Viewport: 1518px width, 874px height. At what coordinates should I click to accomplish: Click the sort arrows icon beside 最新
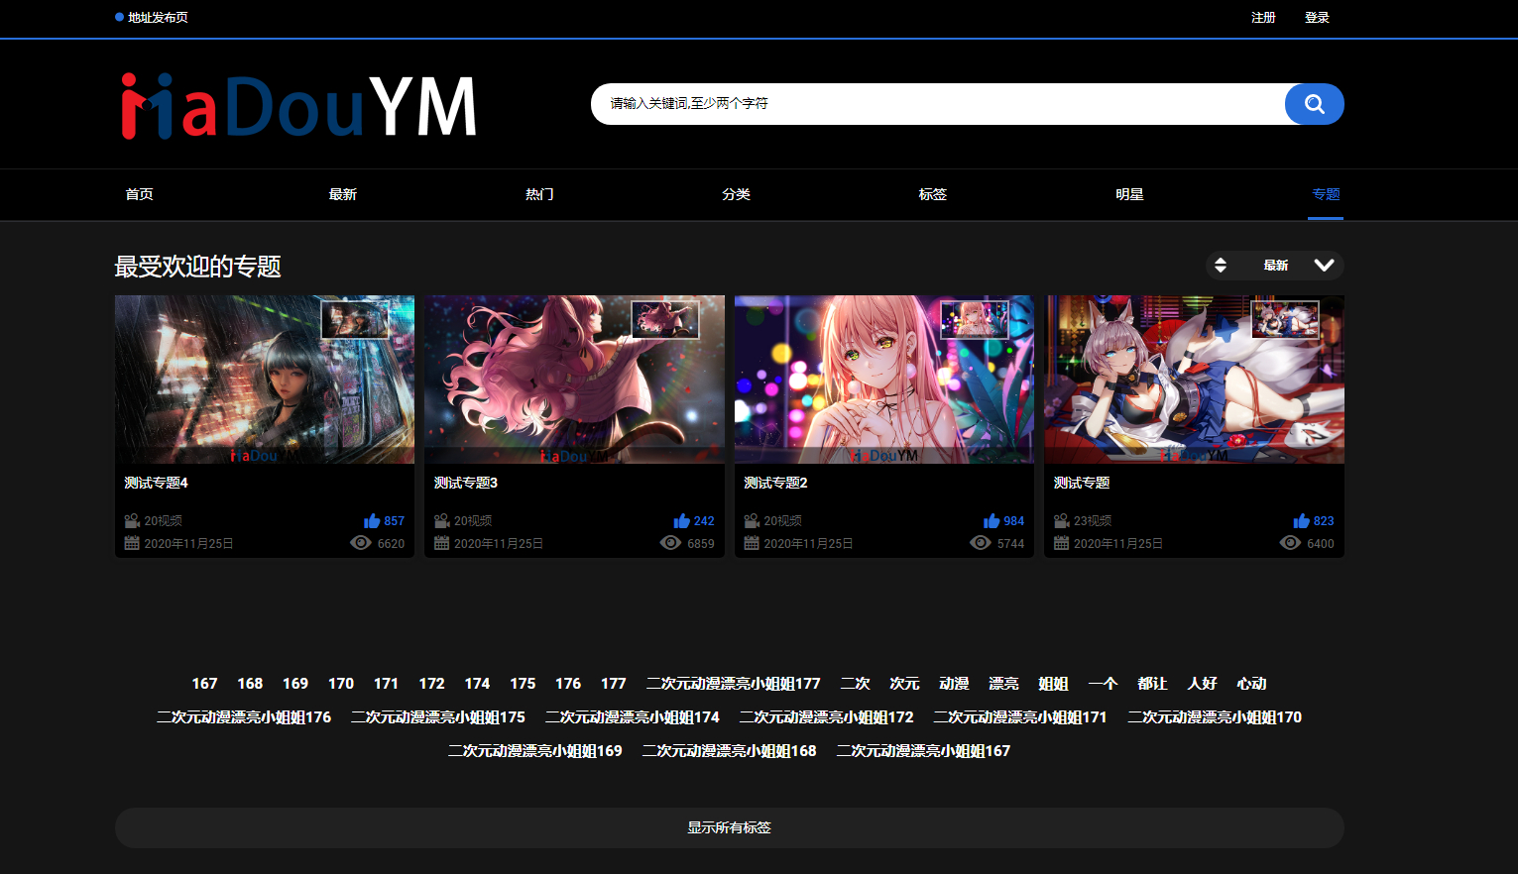tap(1221, 265)
